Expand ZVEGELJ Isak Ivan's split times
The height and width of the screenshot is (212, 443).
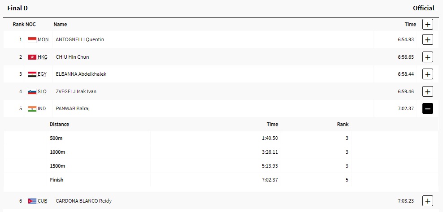[428, 91]
